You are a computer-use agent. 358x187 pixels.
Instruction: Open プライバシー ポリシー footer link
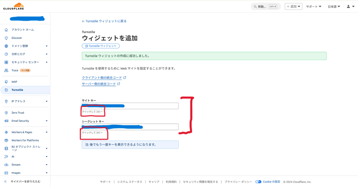click(x=238, y=182)
